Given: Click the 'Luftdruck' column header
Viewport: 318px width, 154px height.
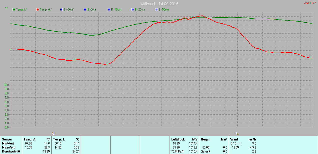Looking at the screenshot, I should 178,139.
